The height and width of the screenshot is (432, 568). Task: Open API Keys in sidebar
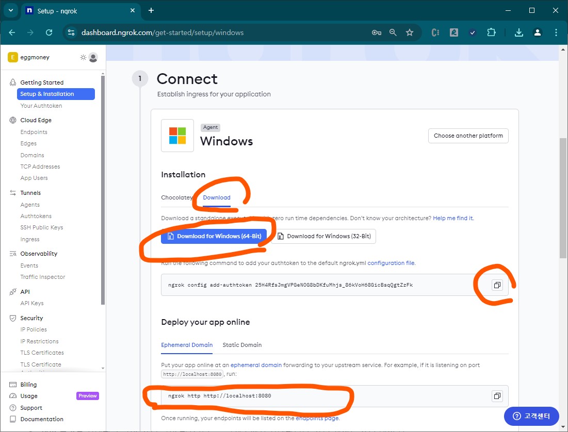coord(32,304)
